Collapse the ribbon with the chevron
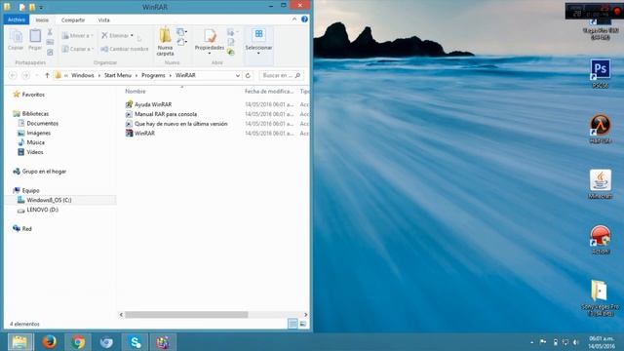 point(294,19)
